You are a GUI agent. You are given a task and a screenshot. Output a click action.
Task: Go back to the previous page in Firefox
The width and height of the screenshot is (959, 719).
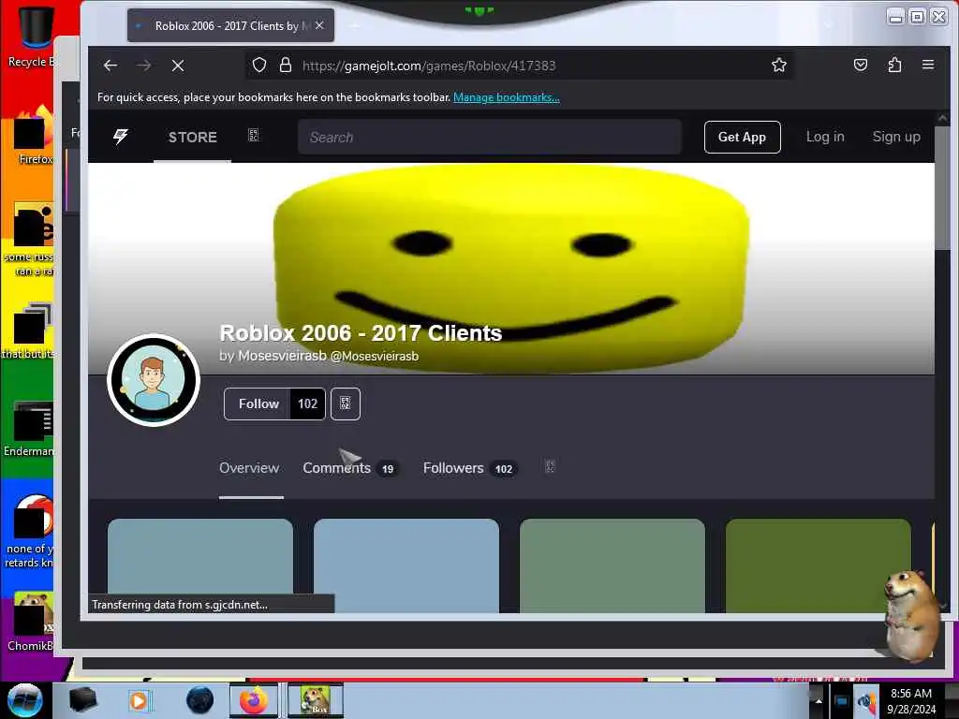(x=111, y=66)
